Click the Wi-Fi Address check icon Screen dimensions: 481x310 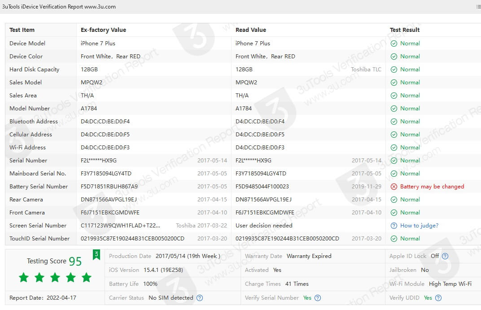tap(394, 148)
